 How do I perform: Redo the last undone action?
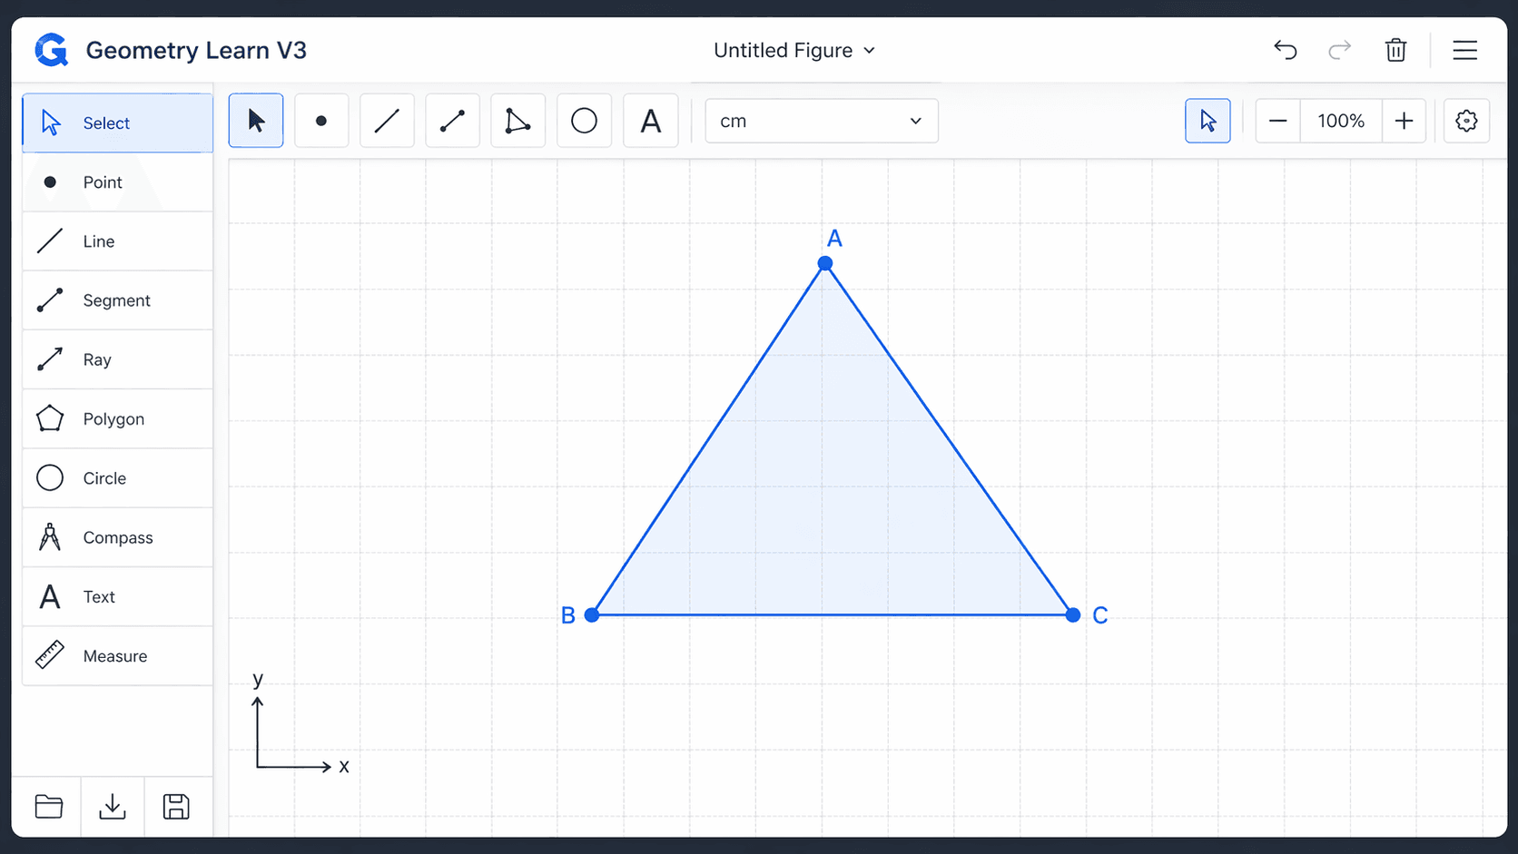[x=1340, y=50]
